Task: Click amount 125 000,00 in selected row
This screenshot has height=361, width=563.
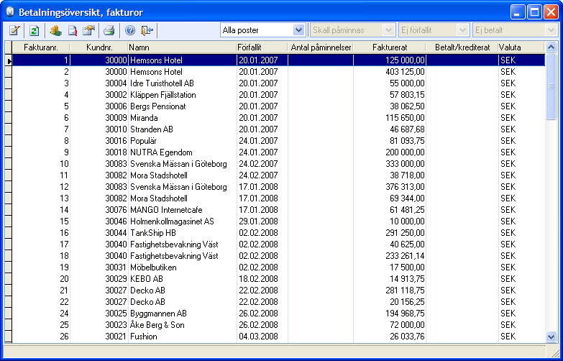Action: tap(405, 60)
